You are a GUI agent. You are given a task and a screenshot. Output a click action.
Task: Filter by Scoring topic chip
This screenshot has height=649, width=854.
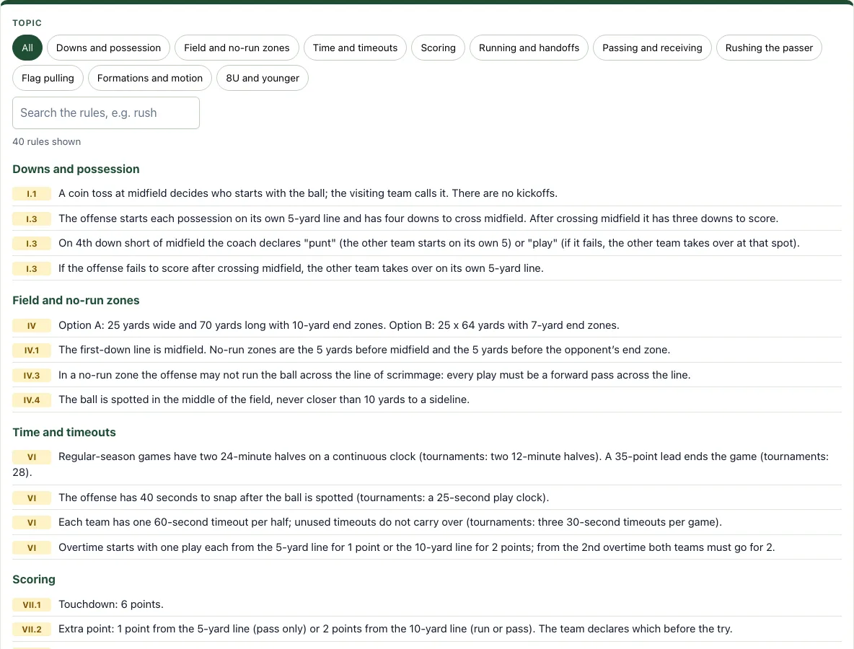pyautogui.click(x=438, y=48)
